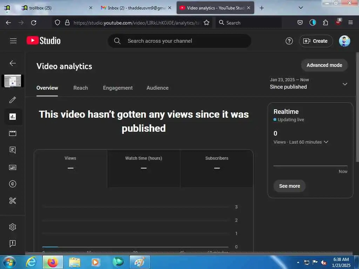This screenshot has width=359, height=269.
Task: Click the studio.youtube.com URL address bar
Action: pyautogui.click(x=136, y=23)
